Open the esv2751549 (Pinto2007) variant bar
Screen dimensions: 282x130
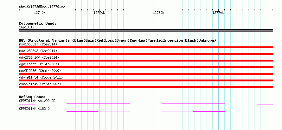(x=146, y=87)
